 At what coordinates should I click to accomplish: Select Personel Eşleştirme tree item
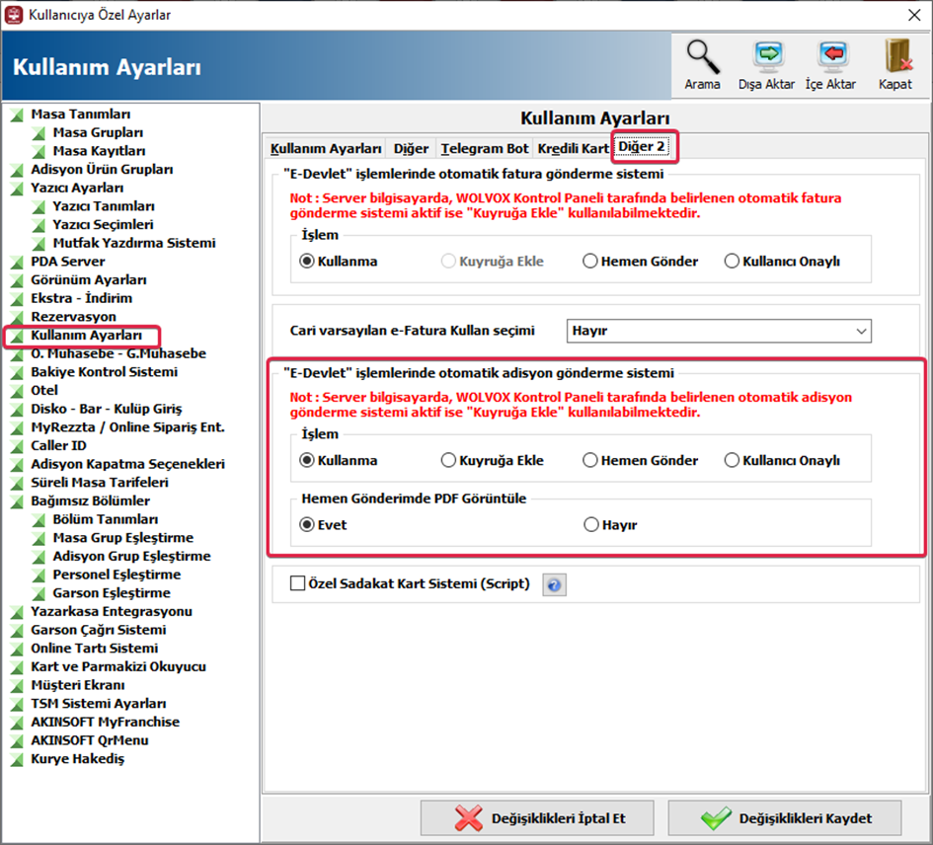pos(117,576)
